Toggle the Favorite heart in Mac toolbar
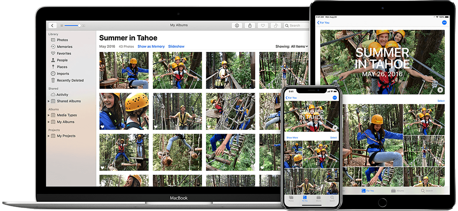 pos(263,25)
